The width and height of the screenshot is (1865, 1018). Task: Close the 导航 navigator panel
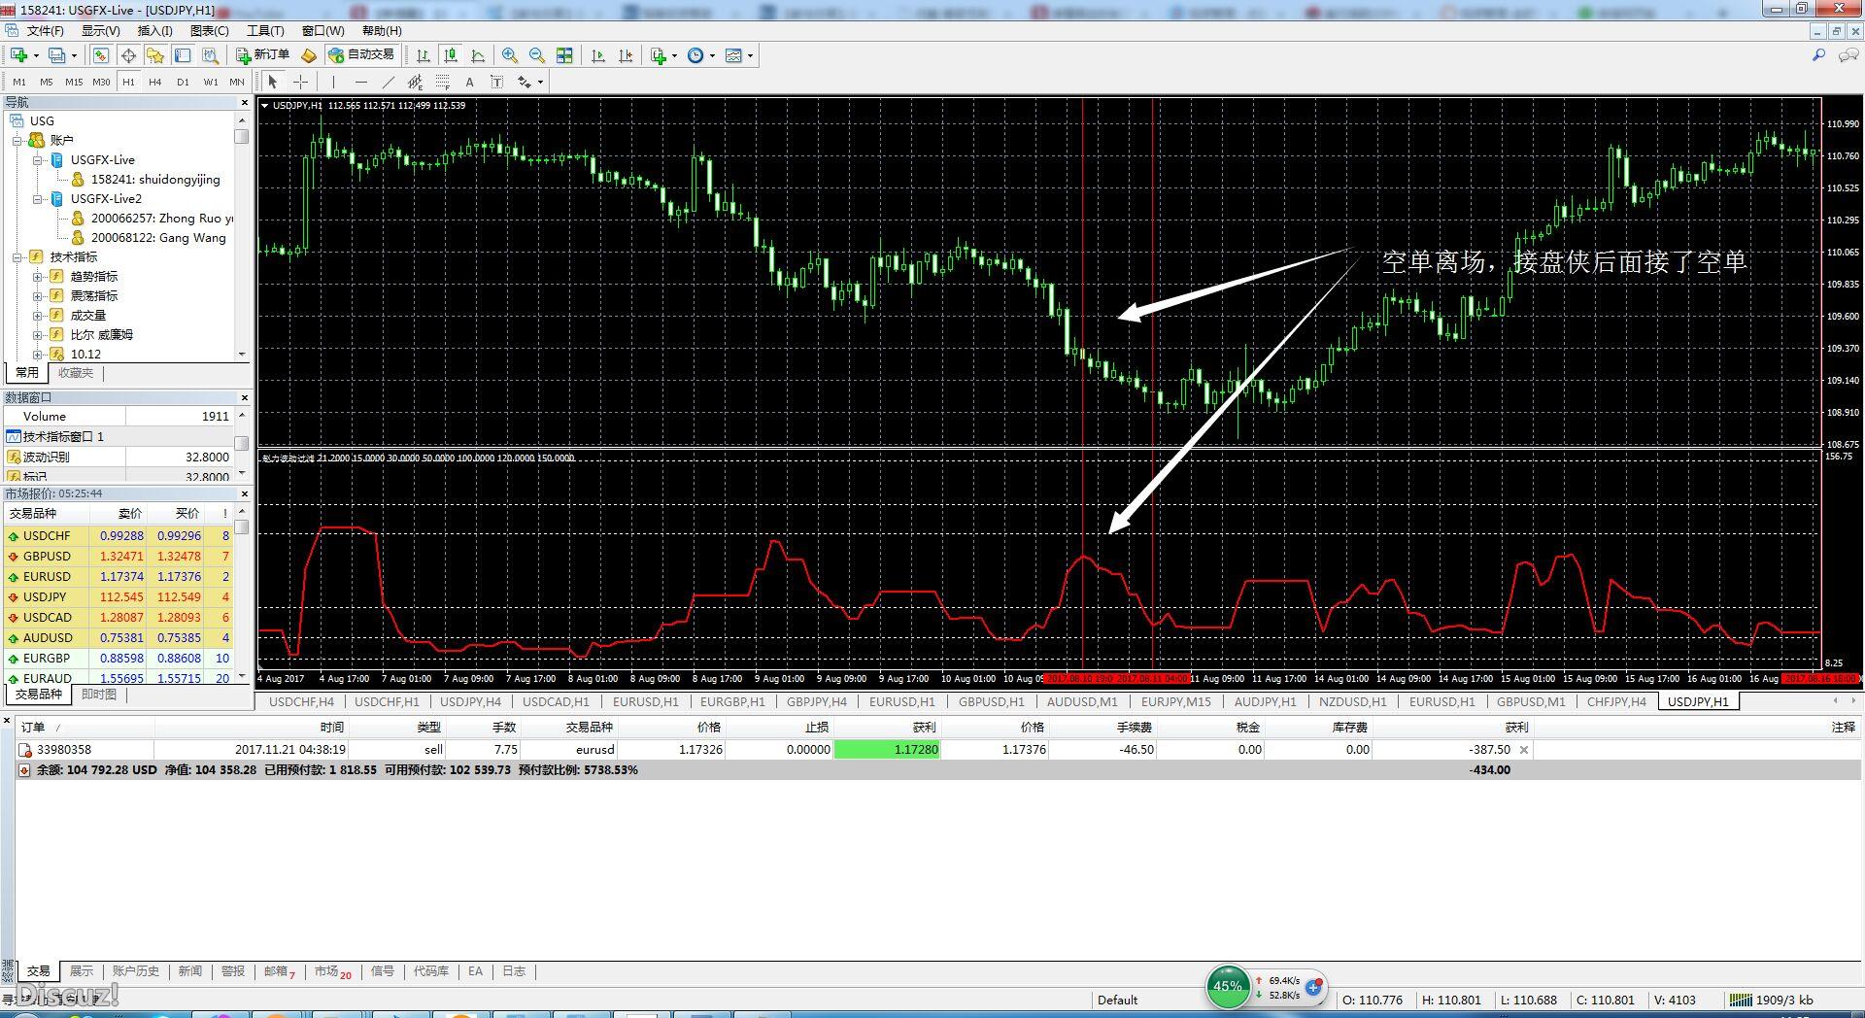pos(244,102)
